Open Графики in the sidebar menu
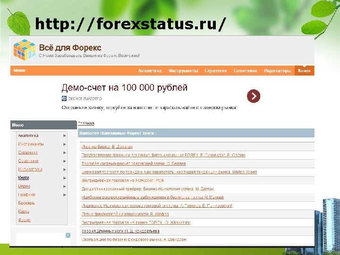Image resolution: width=340 pixels, height=255 pixels. [x=26, y=195]
